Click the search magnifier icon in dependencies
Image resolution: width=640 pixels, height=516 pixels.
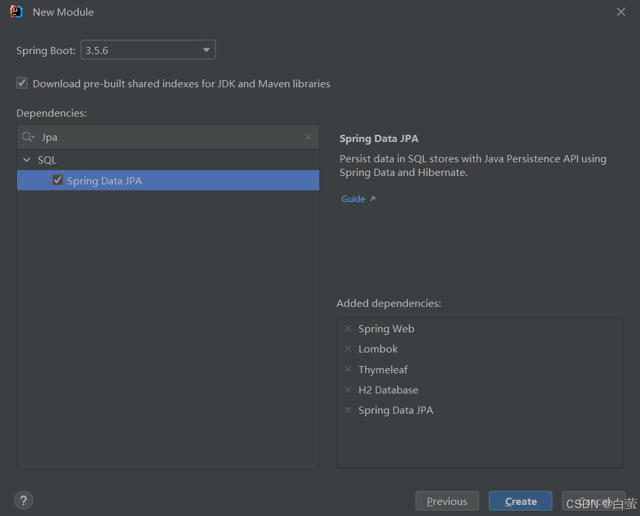28,137
